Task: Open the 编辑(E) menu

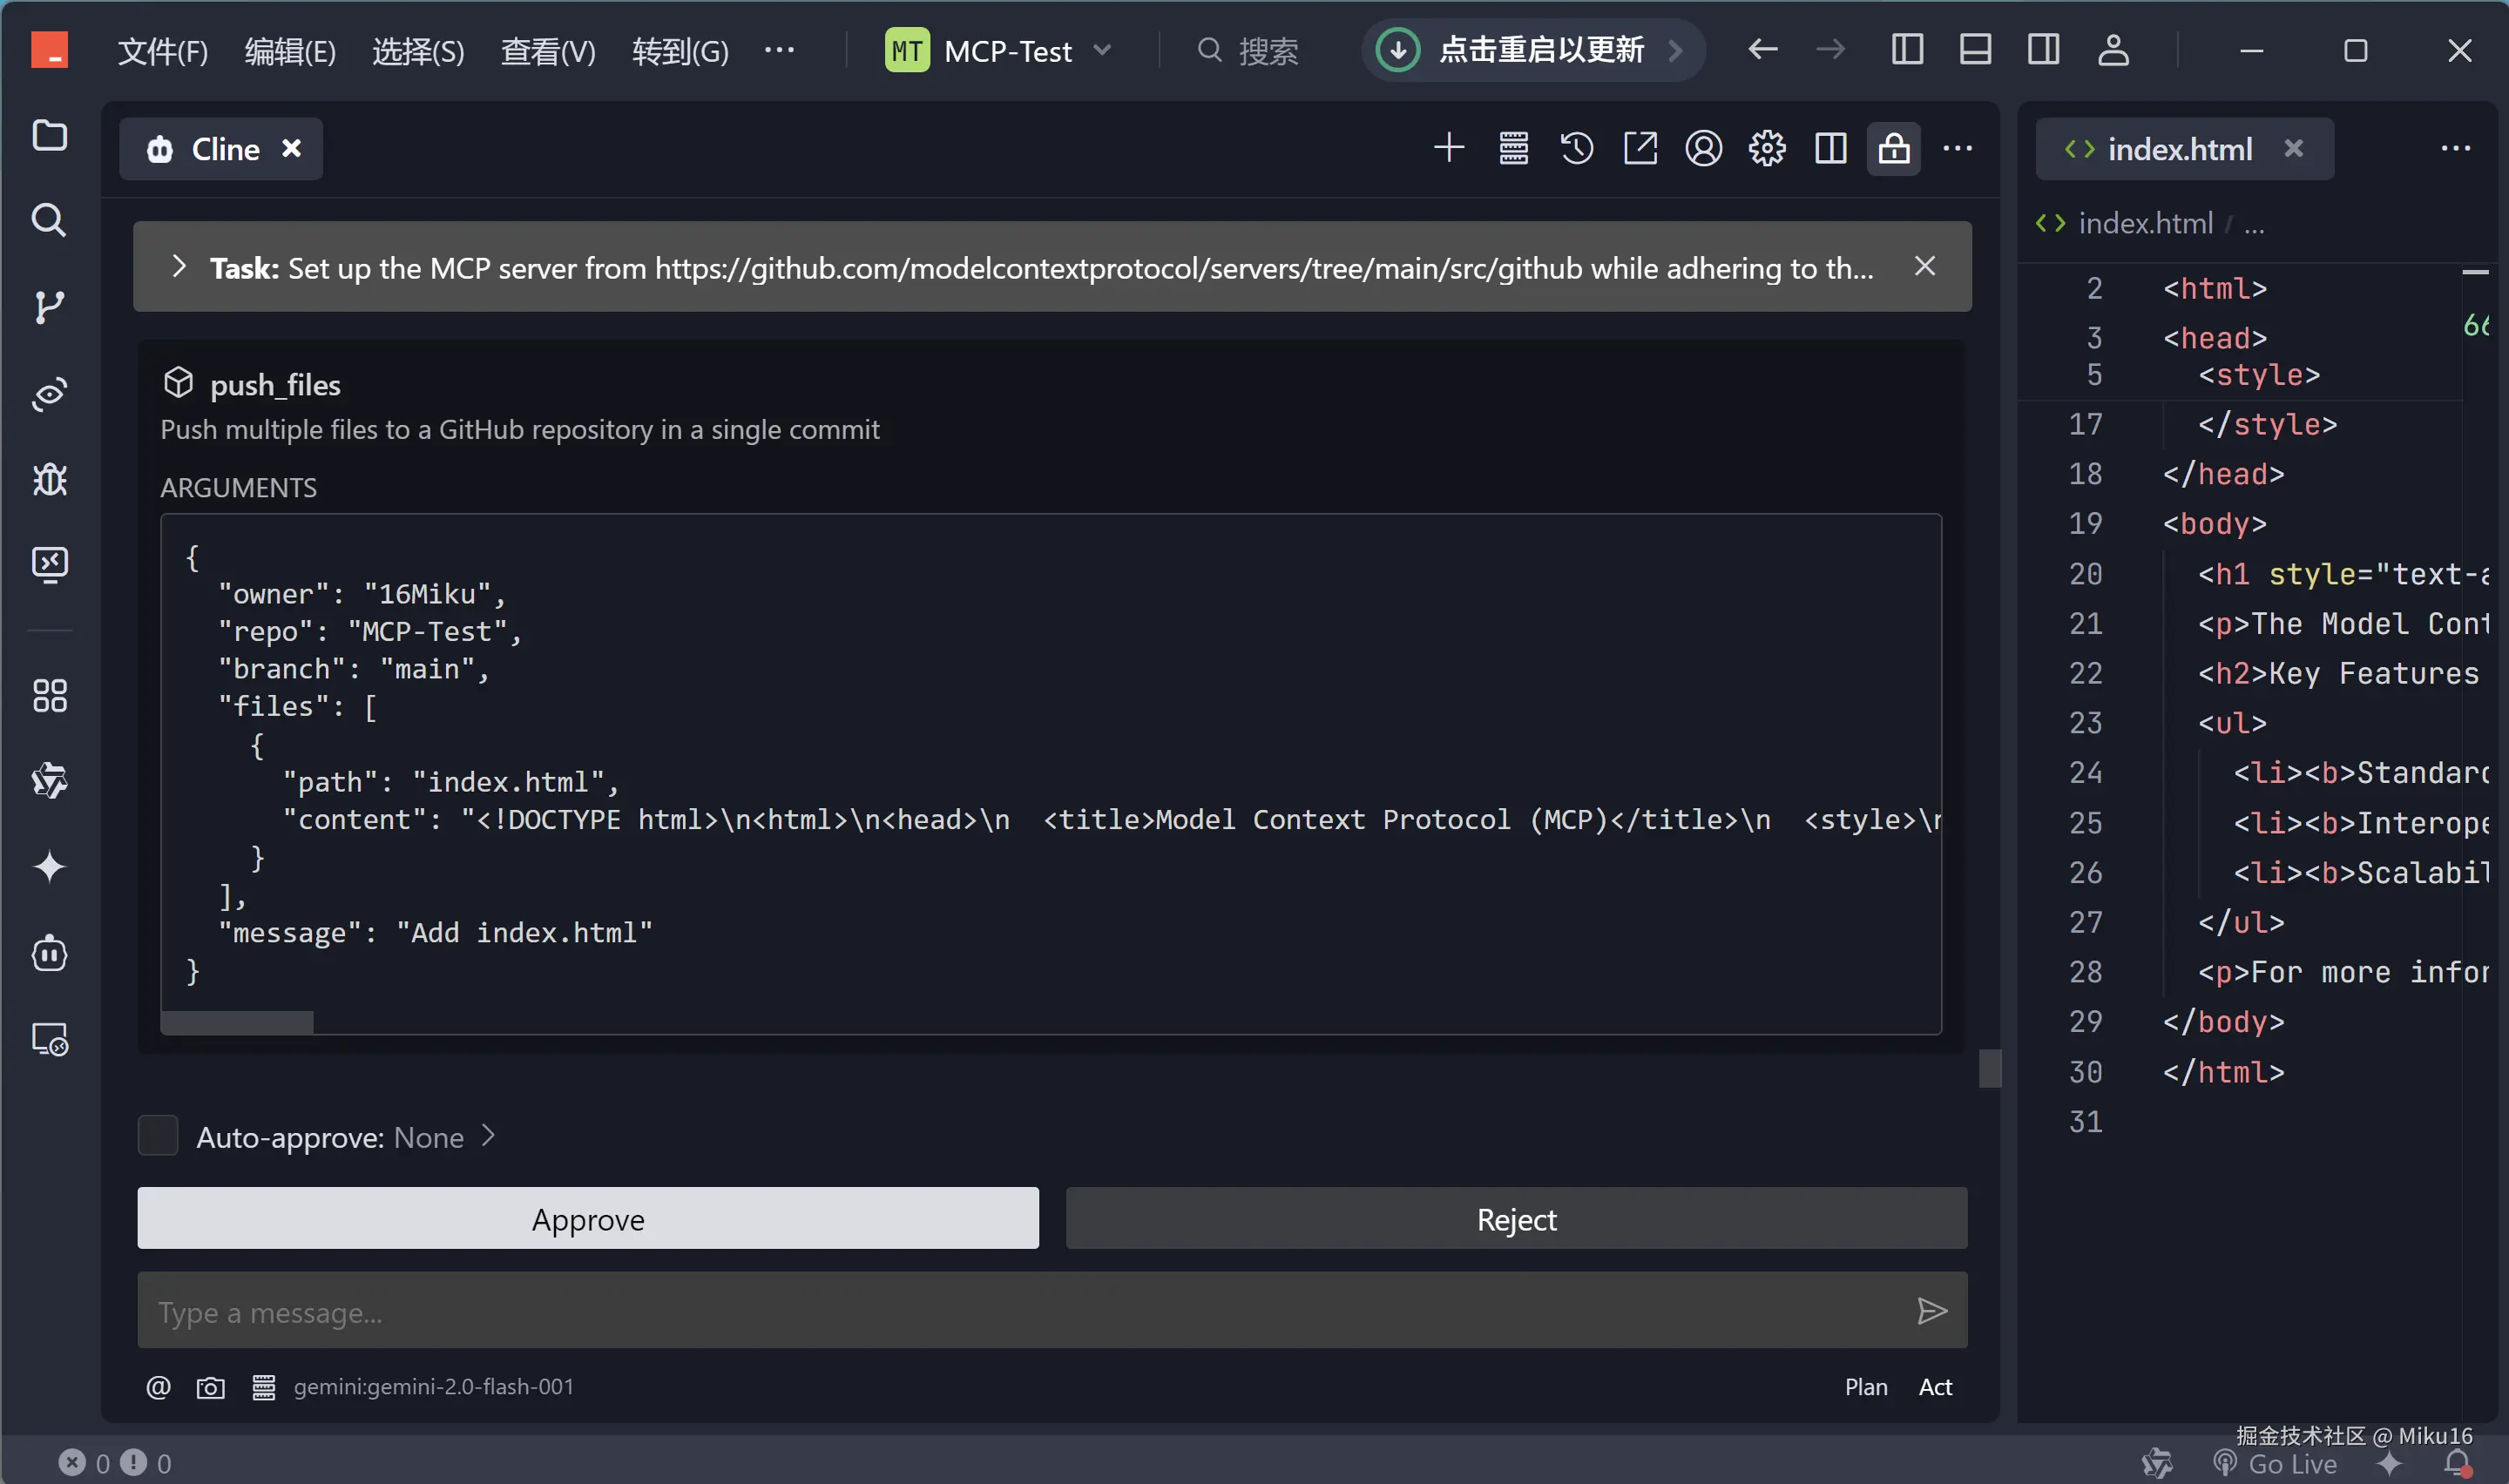Action: pyautogui.click(x=290, y=50)
